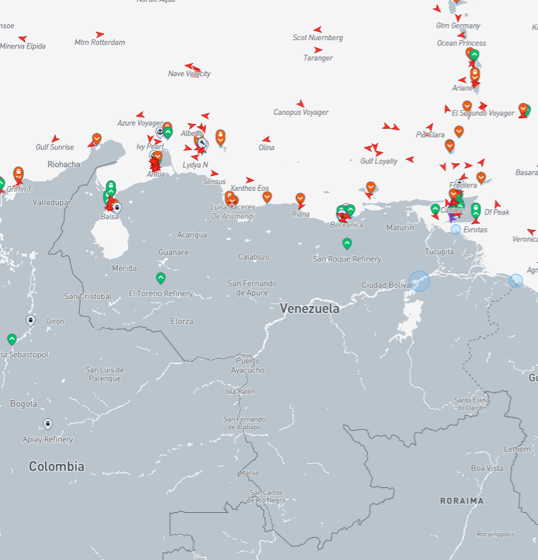
Task: Select the orange marker right of Frontera
Action: [481, 177]
